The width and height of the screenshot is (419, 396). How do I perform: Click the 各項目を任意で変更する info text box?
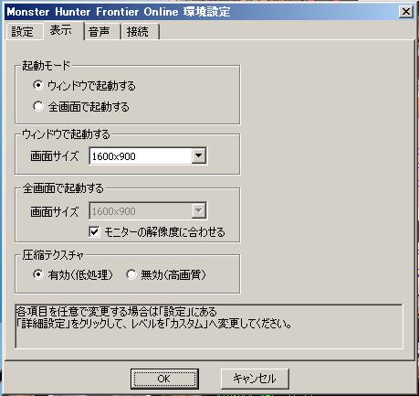click(x=209, y=326)
